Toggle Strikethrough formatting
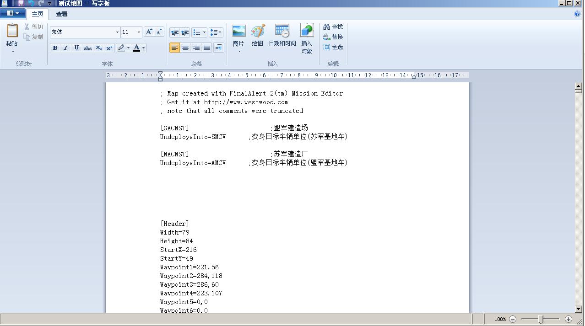The image size is (585, 326). (87, 48)
